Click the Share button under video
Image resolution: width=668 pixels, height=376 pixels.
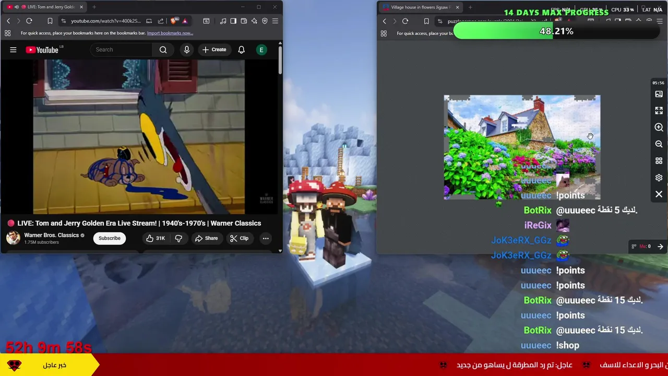(206, 238)
